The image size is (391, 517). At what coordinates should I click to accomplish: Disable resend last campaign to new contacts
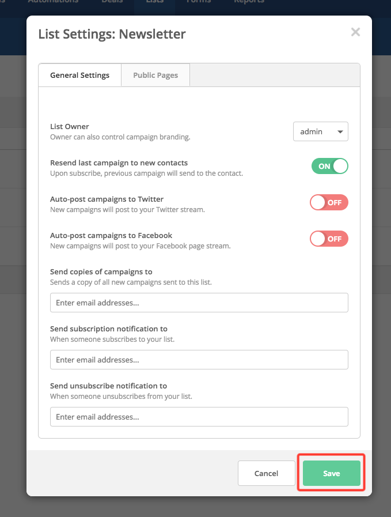[330, 166]
